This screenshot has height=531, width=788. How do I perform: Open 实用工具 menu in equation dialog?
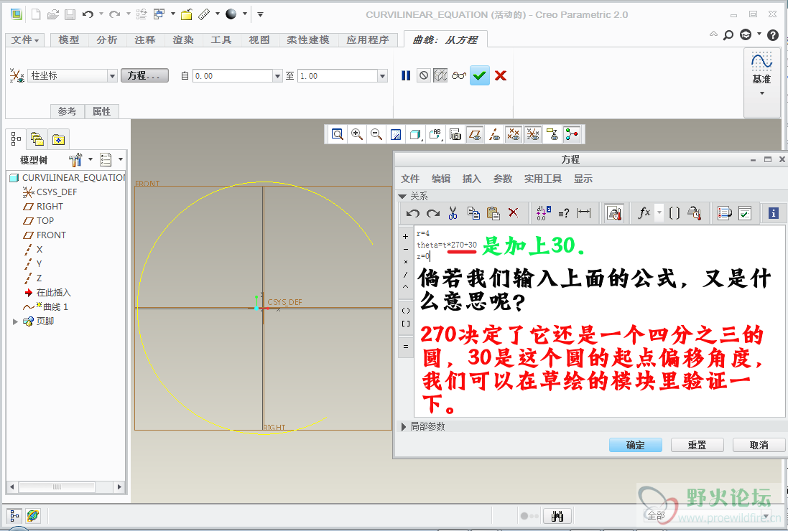point(543,179)
